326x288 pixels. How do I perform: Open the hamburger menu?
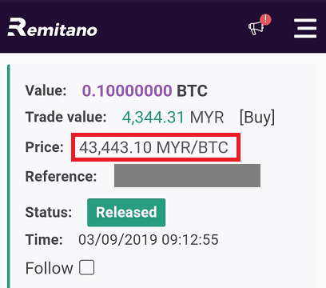click(x=305, y=28)
